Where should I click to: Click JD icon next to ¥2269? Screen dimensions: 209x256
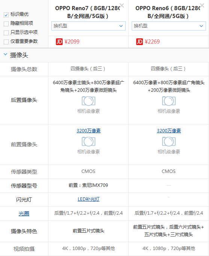pos(139,42)
